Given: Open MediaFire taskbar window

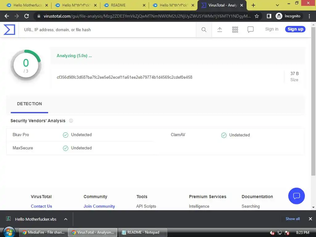Looking at the screenshot, I should pos(44,232).
